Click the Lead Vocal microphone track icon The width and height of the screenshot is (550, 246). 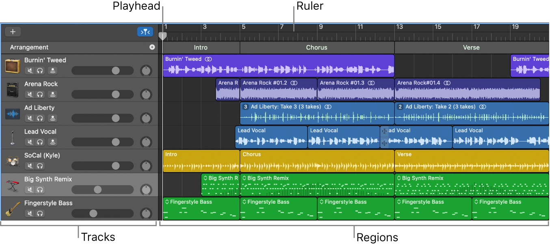(12, 137)
